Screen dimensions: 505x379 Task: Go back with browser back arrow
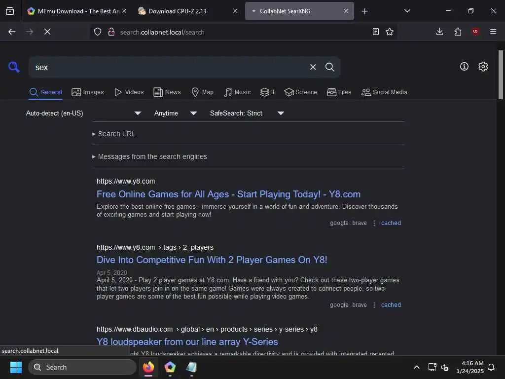[x=12, y=32]
